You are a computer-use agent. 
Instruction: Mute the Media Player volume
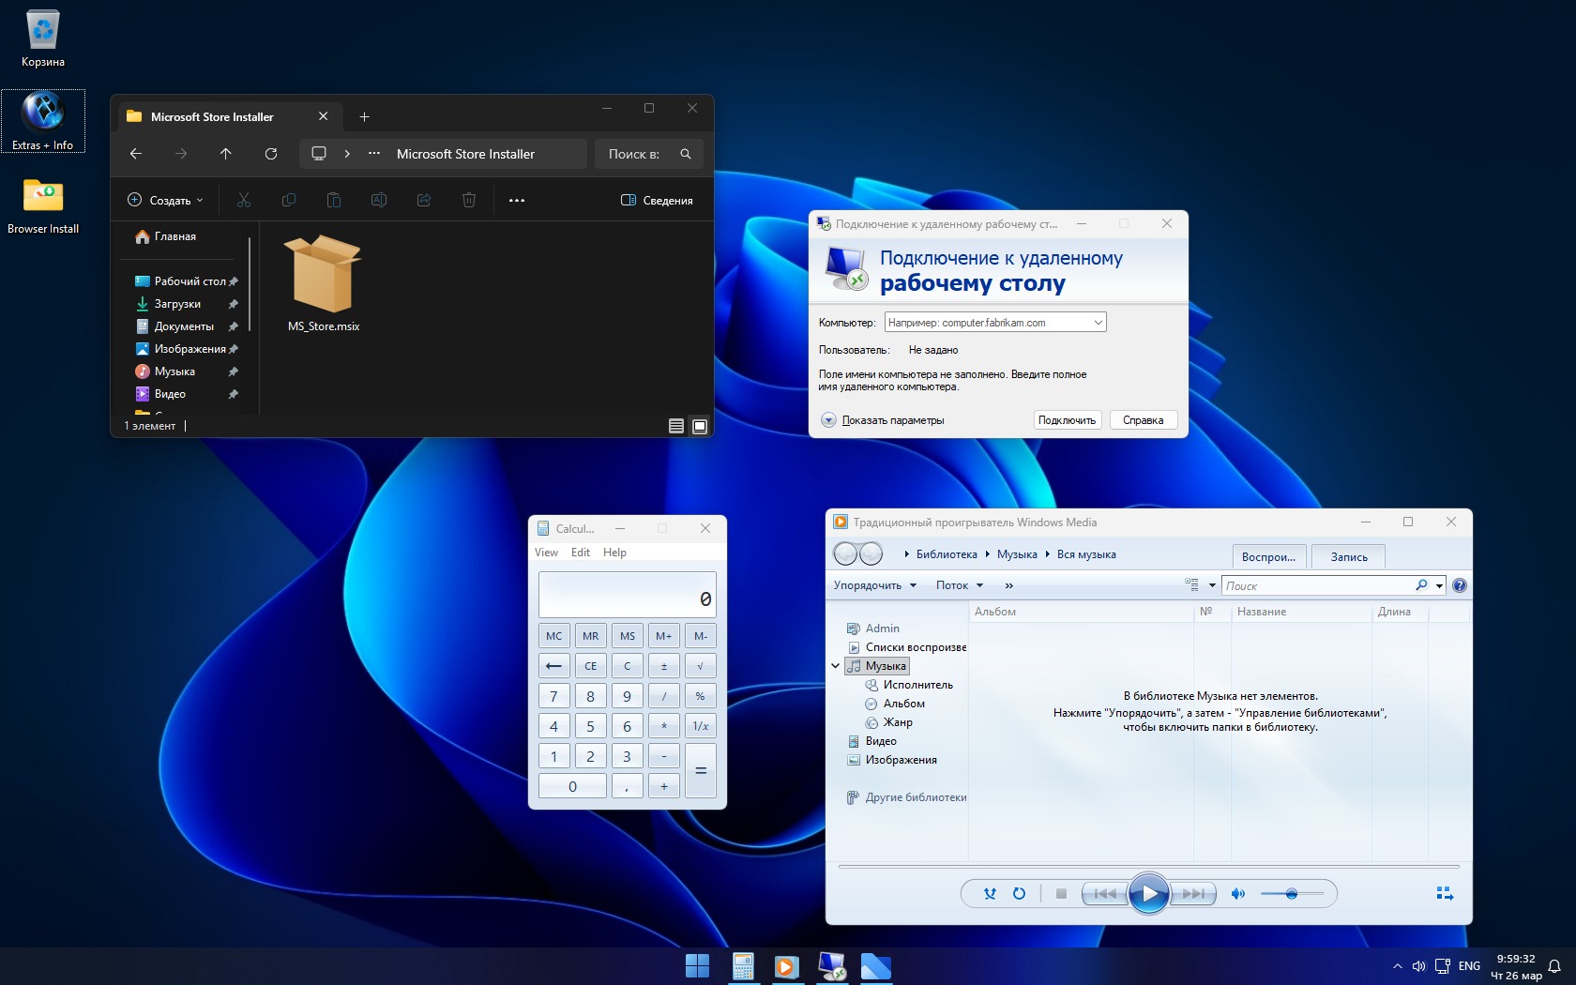click(1238, 894)
